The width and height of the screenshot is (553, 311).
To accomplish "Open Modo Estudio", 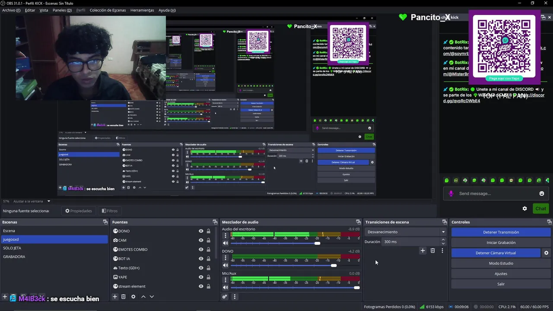I will pos(501,263).
